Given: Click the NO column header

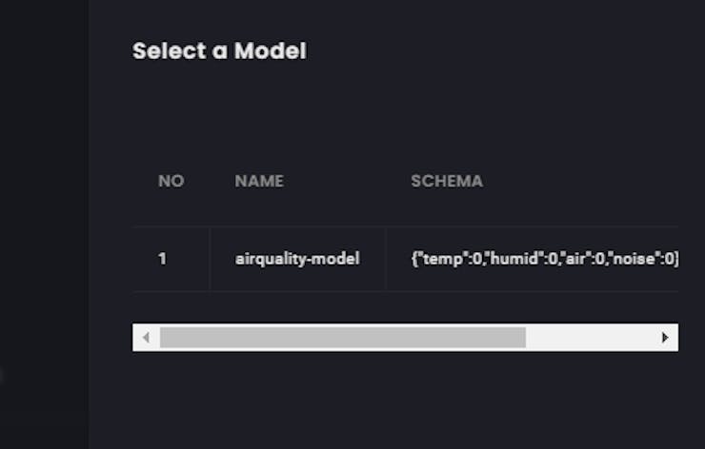Looking at the screenshot, I should tap(171, 181).
